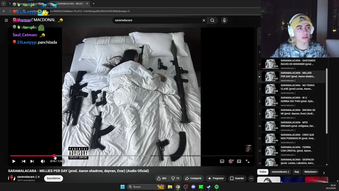Image resolution: width=339 pixels, height=191 pixels.
Task: Open the three-dot more actions menu
Action: (x=251, y=178)
